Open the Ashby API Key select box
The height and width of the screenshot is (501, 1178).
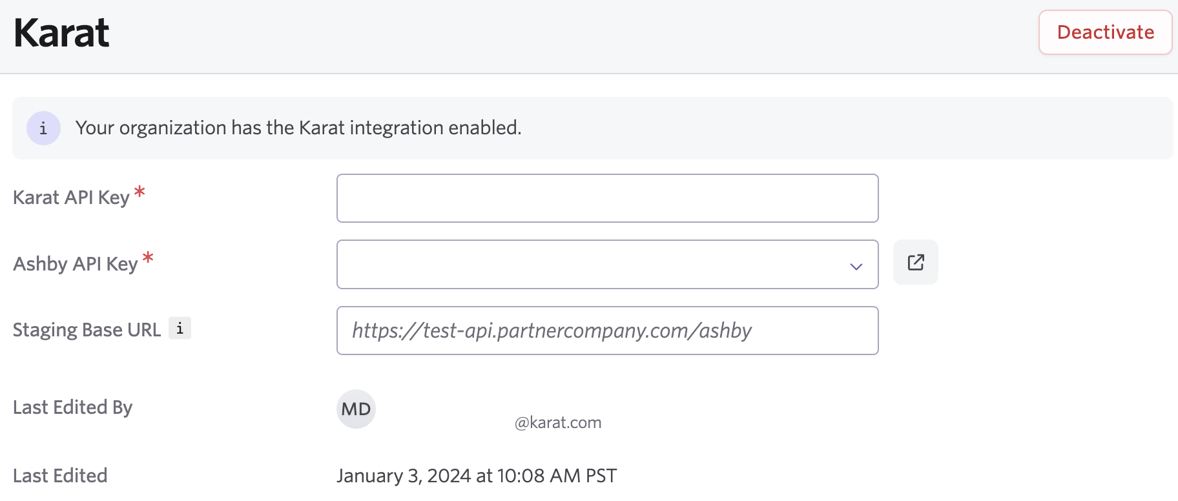pyautogui.click(x=607, y=264)
